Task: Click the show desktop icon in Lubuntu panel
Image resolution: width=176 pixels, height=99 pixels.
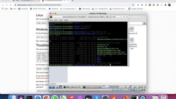Action: tap(104, 87)
